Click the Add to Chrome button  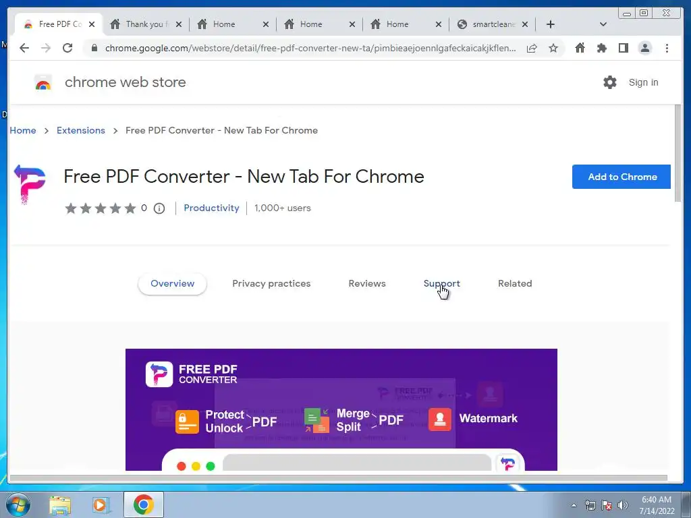621,177
